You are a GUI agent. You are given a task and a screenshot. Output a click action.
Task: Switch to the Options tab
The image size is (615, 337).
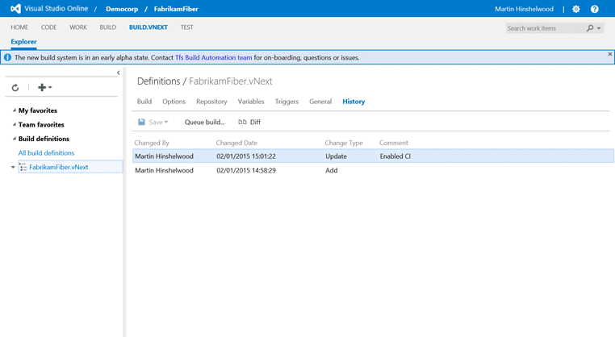click(x=174, y=102)
